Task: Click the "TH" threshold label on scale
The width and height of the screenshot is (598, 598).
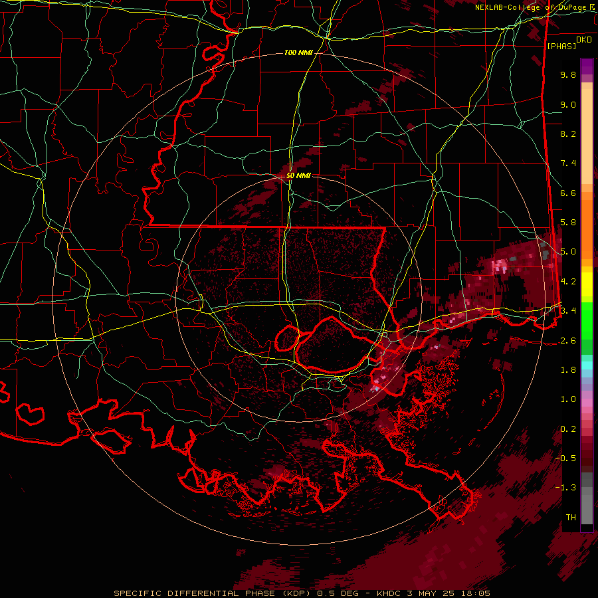Action: [571, 518]
